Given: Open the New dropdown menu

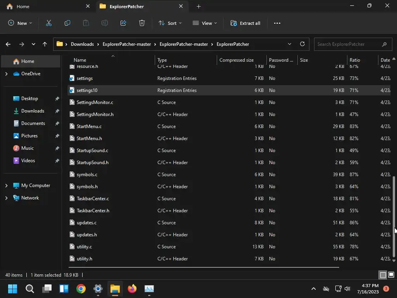Looking at the screenshot, I should click(20, 23).
